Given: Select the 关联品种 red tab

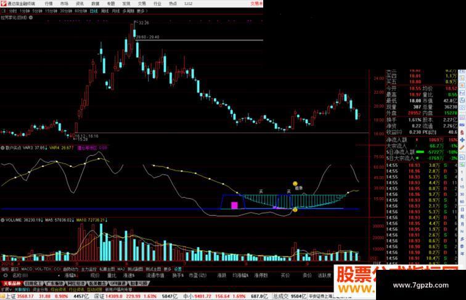Looking at the screenshot, I should [12, 283].
